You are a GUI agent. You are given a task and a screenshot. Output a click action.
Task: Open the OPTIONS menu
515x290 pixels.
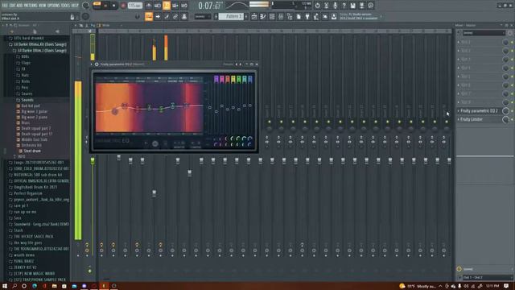coord(54,6)
